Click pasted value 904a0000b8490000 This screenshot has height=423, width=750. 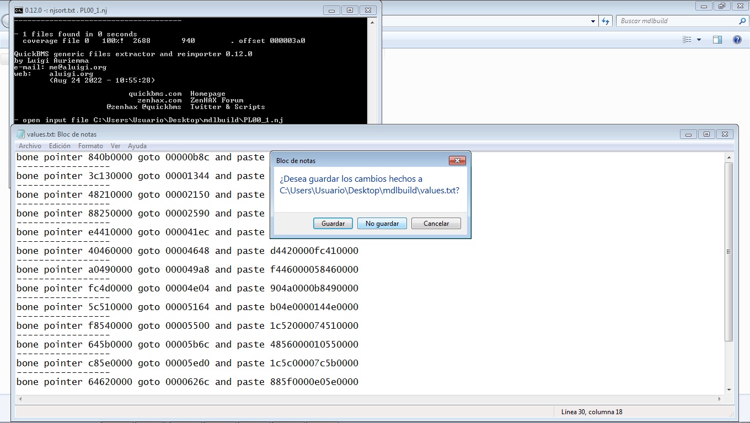[x=314, y=289]
